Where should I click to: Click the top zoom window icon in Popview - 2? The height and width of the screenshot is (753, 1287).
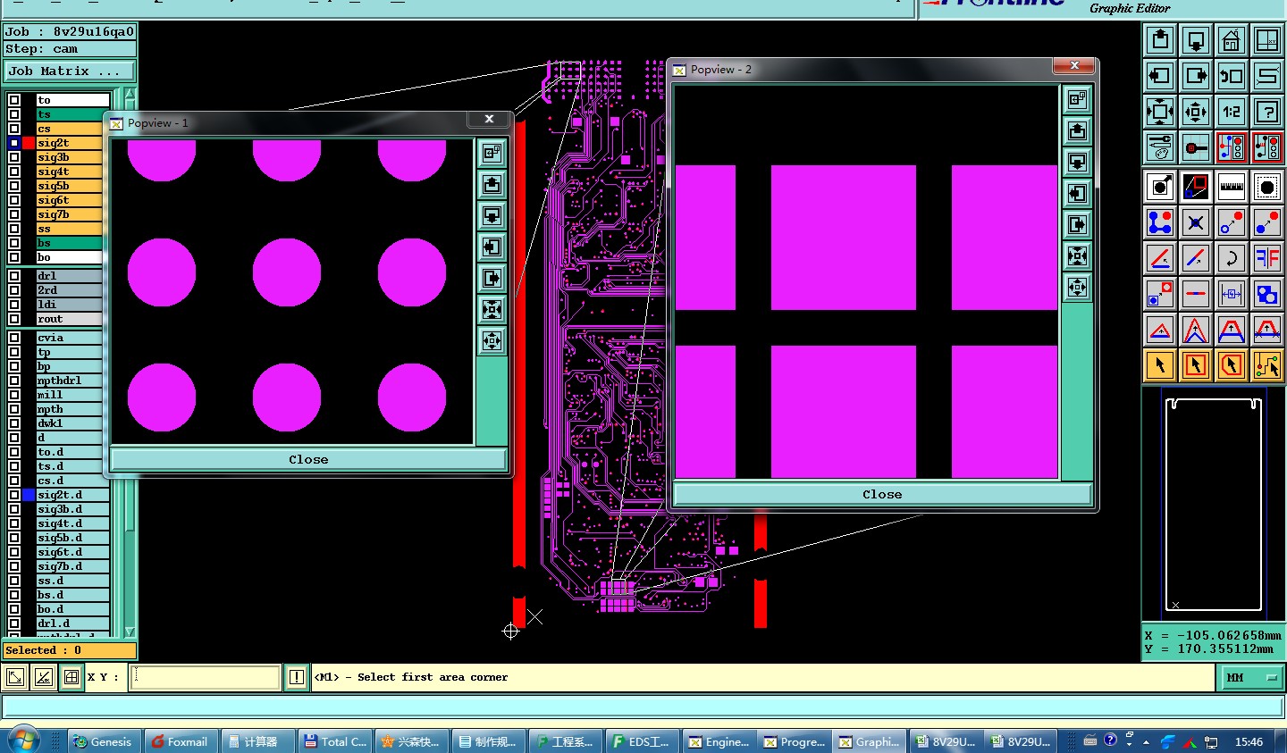[x=1078, y=100]
